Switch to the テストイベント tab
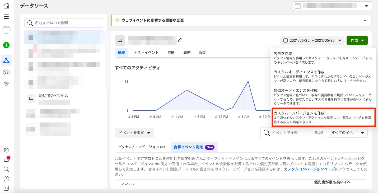 point(146,53)
